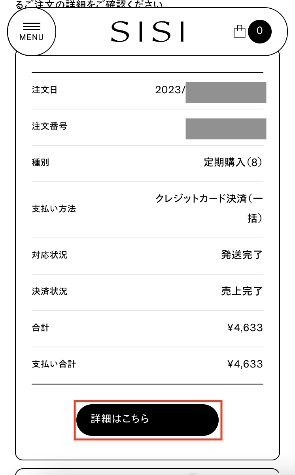Click the black cart count badge
This screenshot has width=295, height=475.
pyautogui.click(x=260, y=31)
